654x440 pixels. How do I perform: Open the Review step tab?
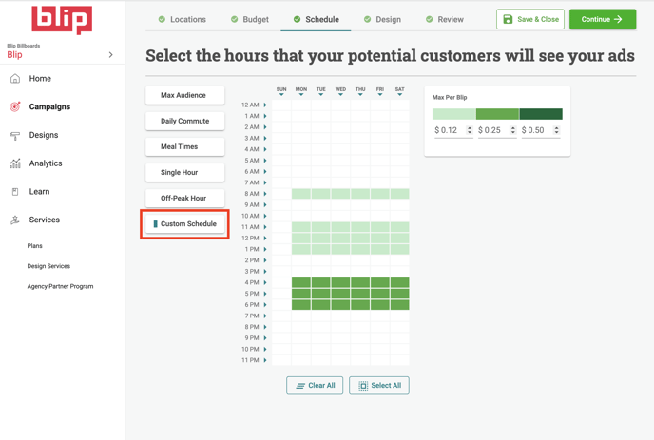tap(445, 19)
